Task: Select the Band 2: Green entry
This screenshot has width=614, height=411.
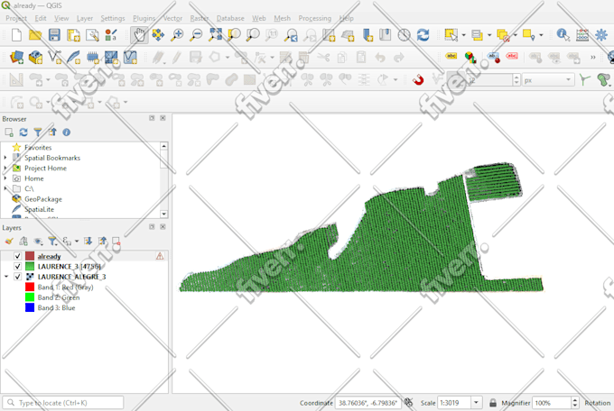Action: (x=59, y=297)
